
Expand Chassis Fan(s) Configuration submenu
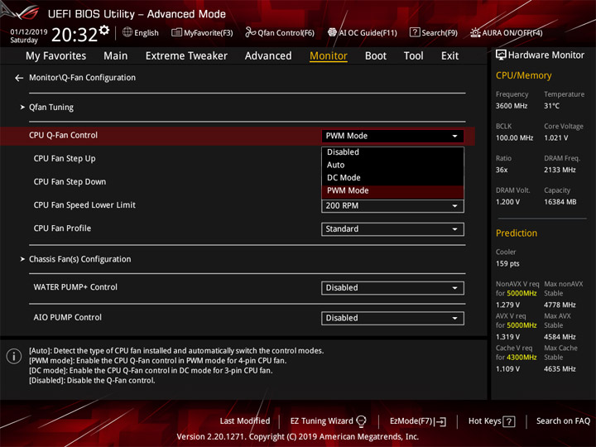coord(79,259)
